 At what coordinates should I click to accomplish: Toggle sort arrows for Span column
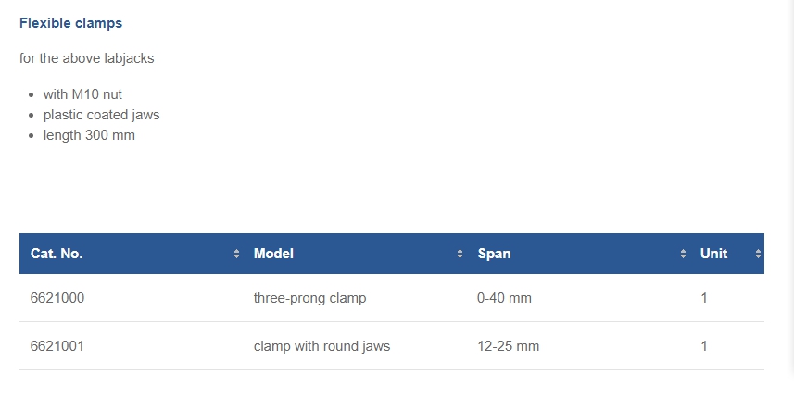point(683,254)
